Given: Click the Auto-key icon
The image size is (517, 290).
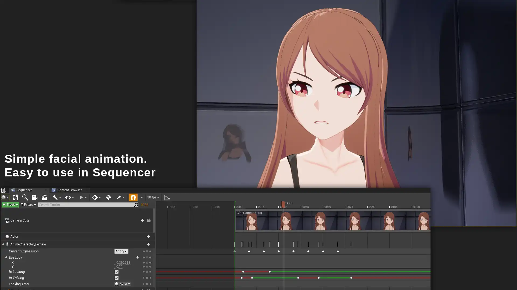Looking at the screenshot, I should click(109, 197).
